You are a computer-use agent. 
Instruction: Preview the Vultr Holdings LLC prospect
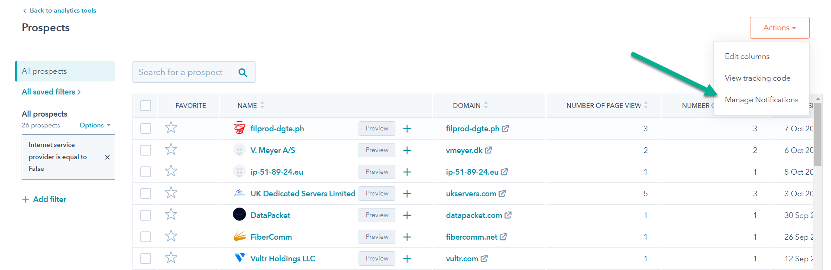point(377,258)
